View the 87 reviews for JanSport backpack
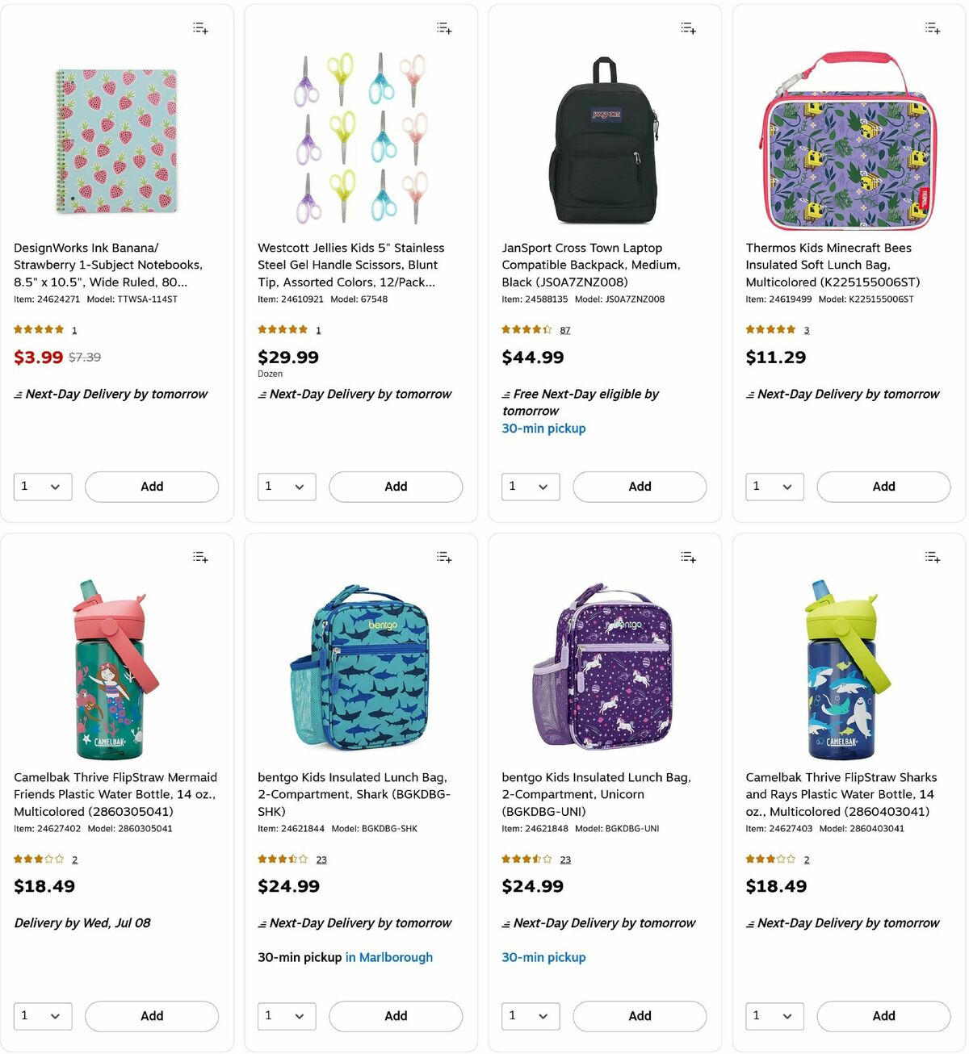The width and height of the screenshot is (969, 1054). 565,330
